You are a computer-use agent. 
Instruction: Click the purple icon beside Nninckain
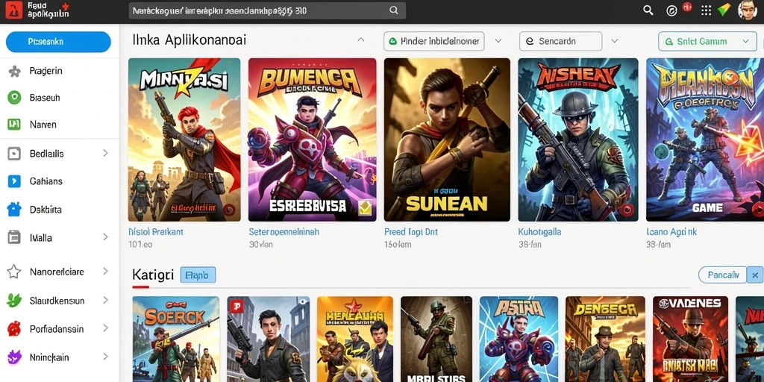(13, 357)
